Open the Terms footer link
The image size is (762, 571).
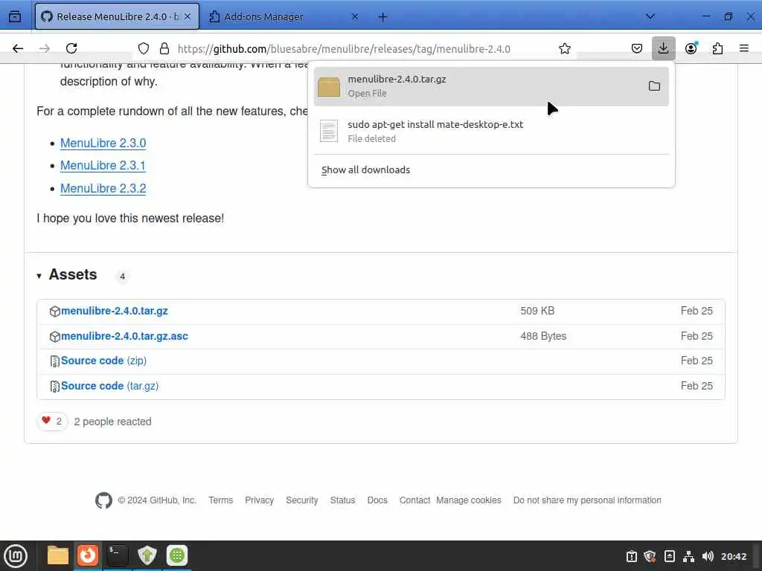220,500
